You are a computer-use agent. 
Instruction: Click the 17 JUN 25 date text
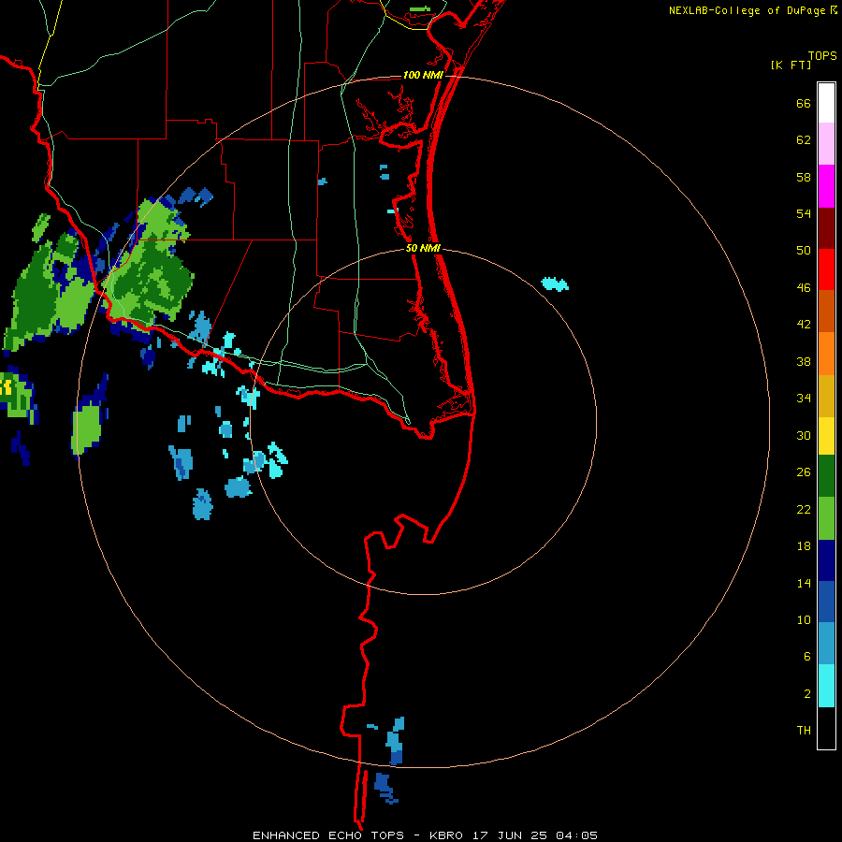(510, 835)
